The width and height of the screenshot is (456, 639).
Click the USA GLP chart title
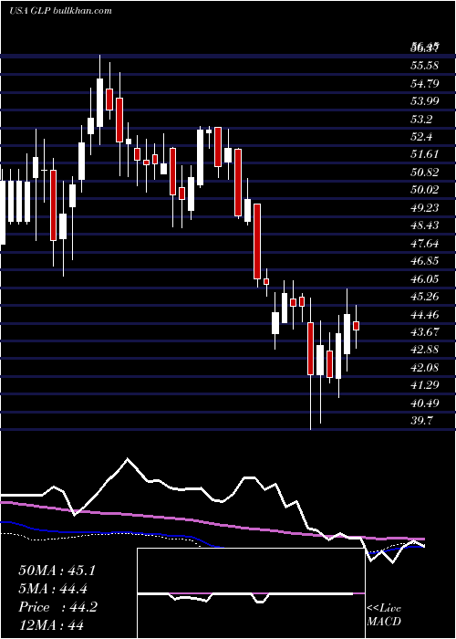[x=60, y=11]
